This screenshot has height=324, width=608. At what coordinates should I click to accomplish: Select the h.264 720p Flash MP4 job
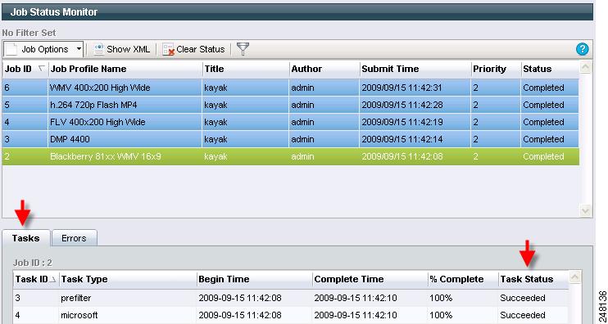(x=290, y=105)
